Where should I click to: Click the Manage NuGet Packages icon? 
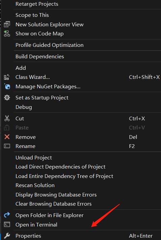(7, 87)
